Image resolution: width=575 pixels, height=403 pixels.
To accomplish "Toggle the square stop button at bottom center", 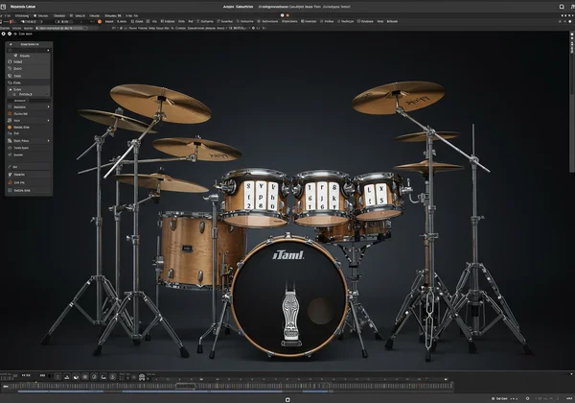I will 287,397.
